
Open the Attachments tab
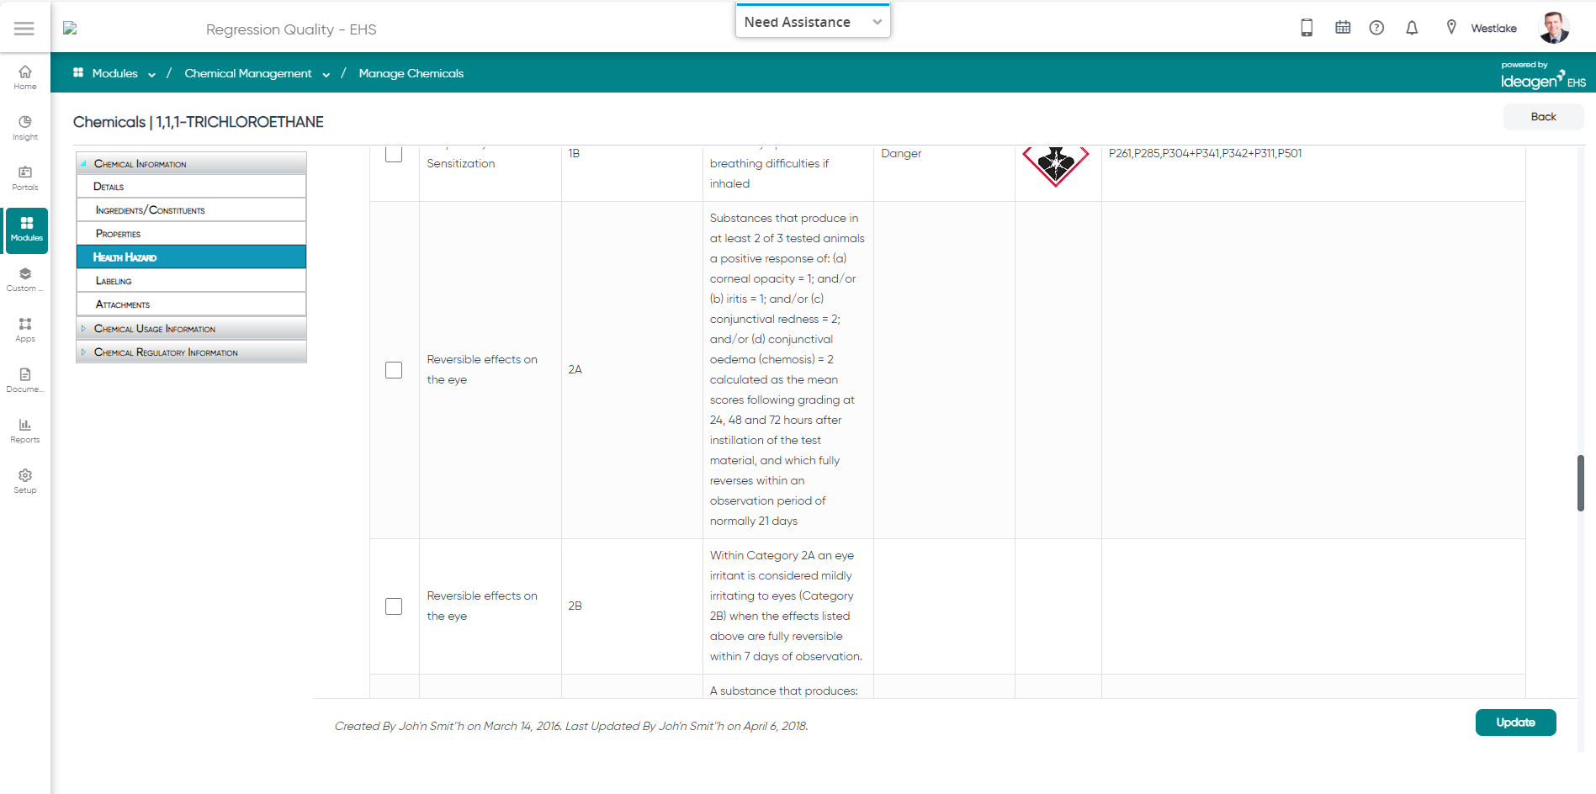tap(191, 304)
